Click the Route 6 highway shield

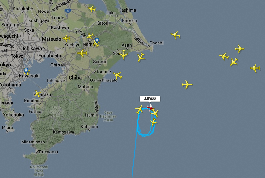pyautogui.click(x=68, y=11)
